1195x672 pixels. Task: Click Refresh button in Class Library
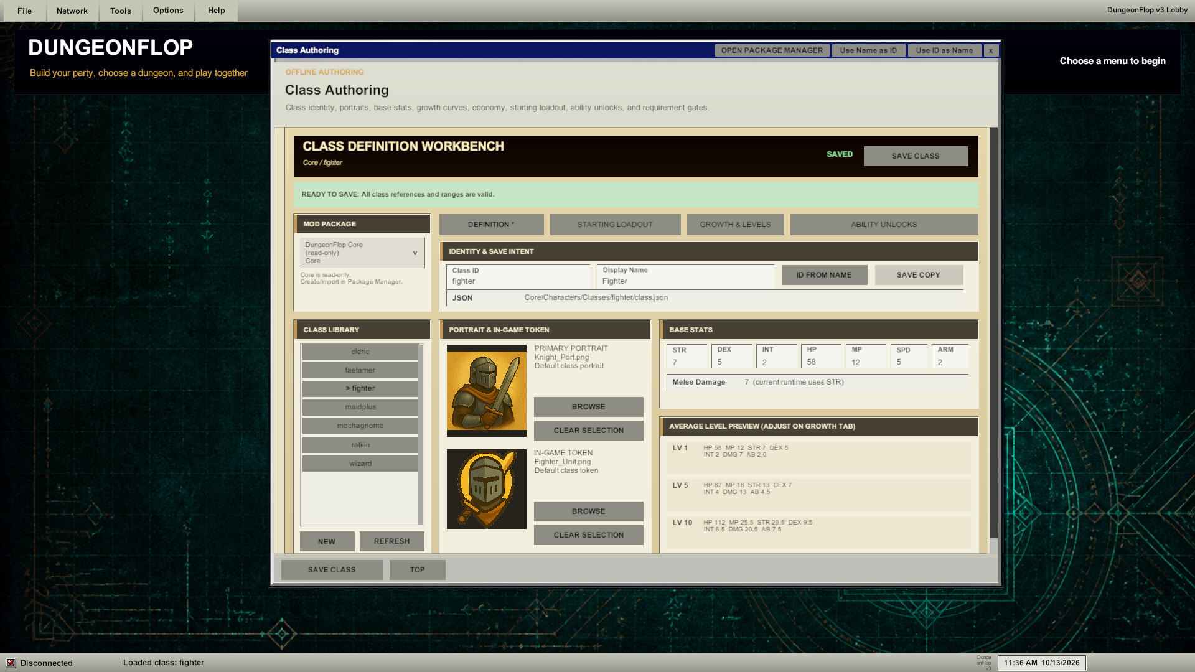392,541
